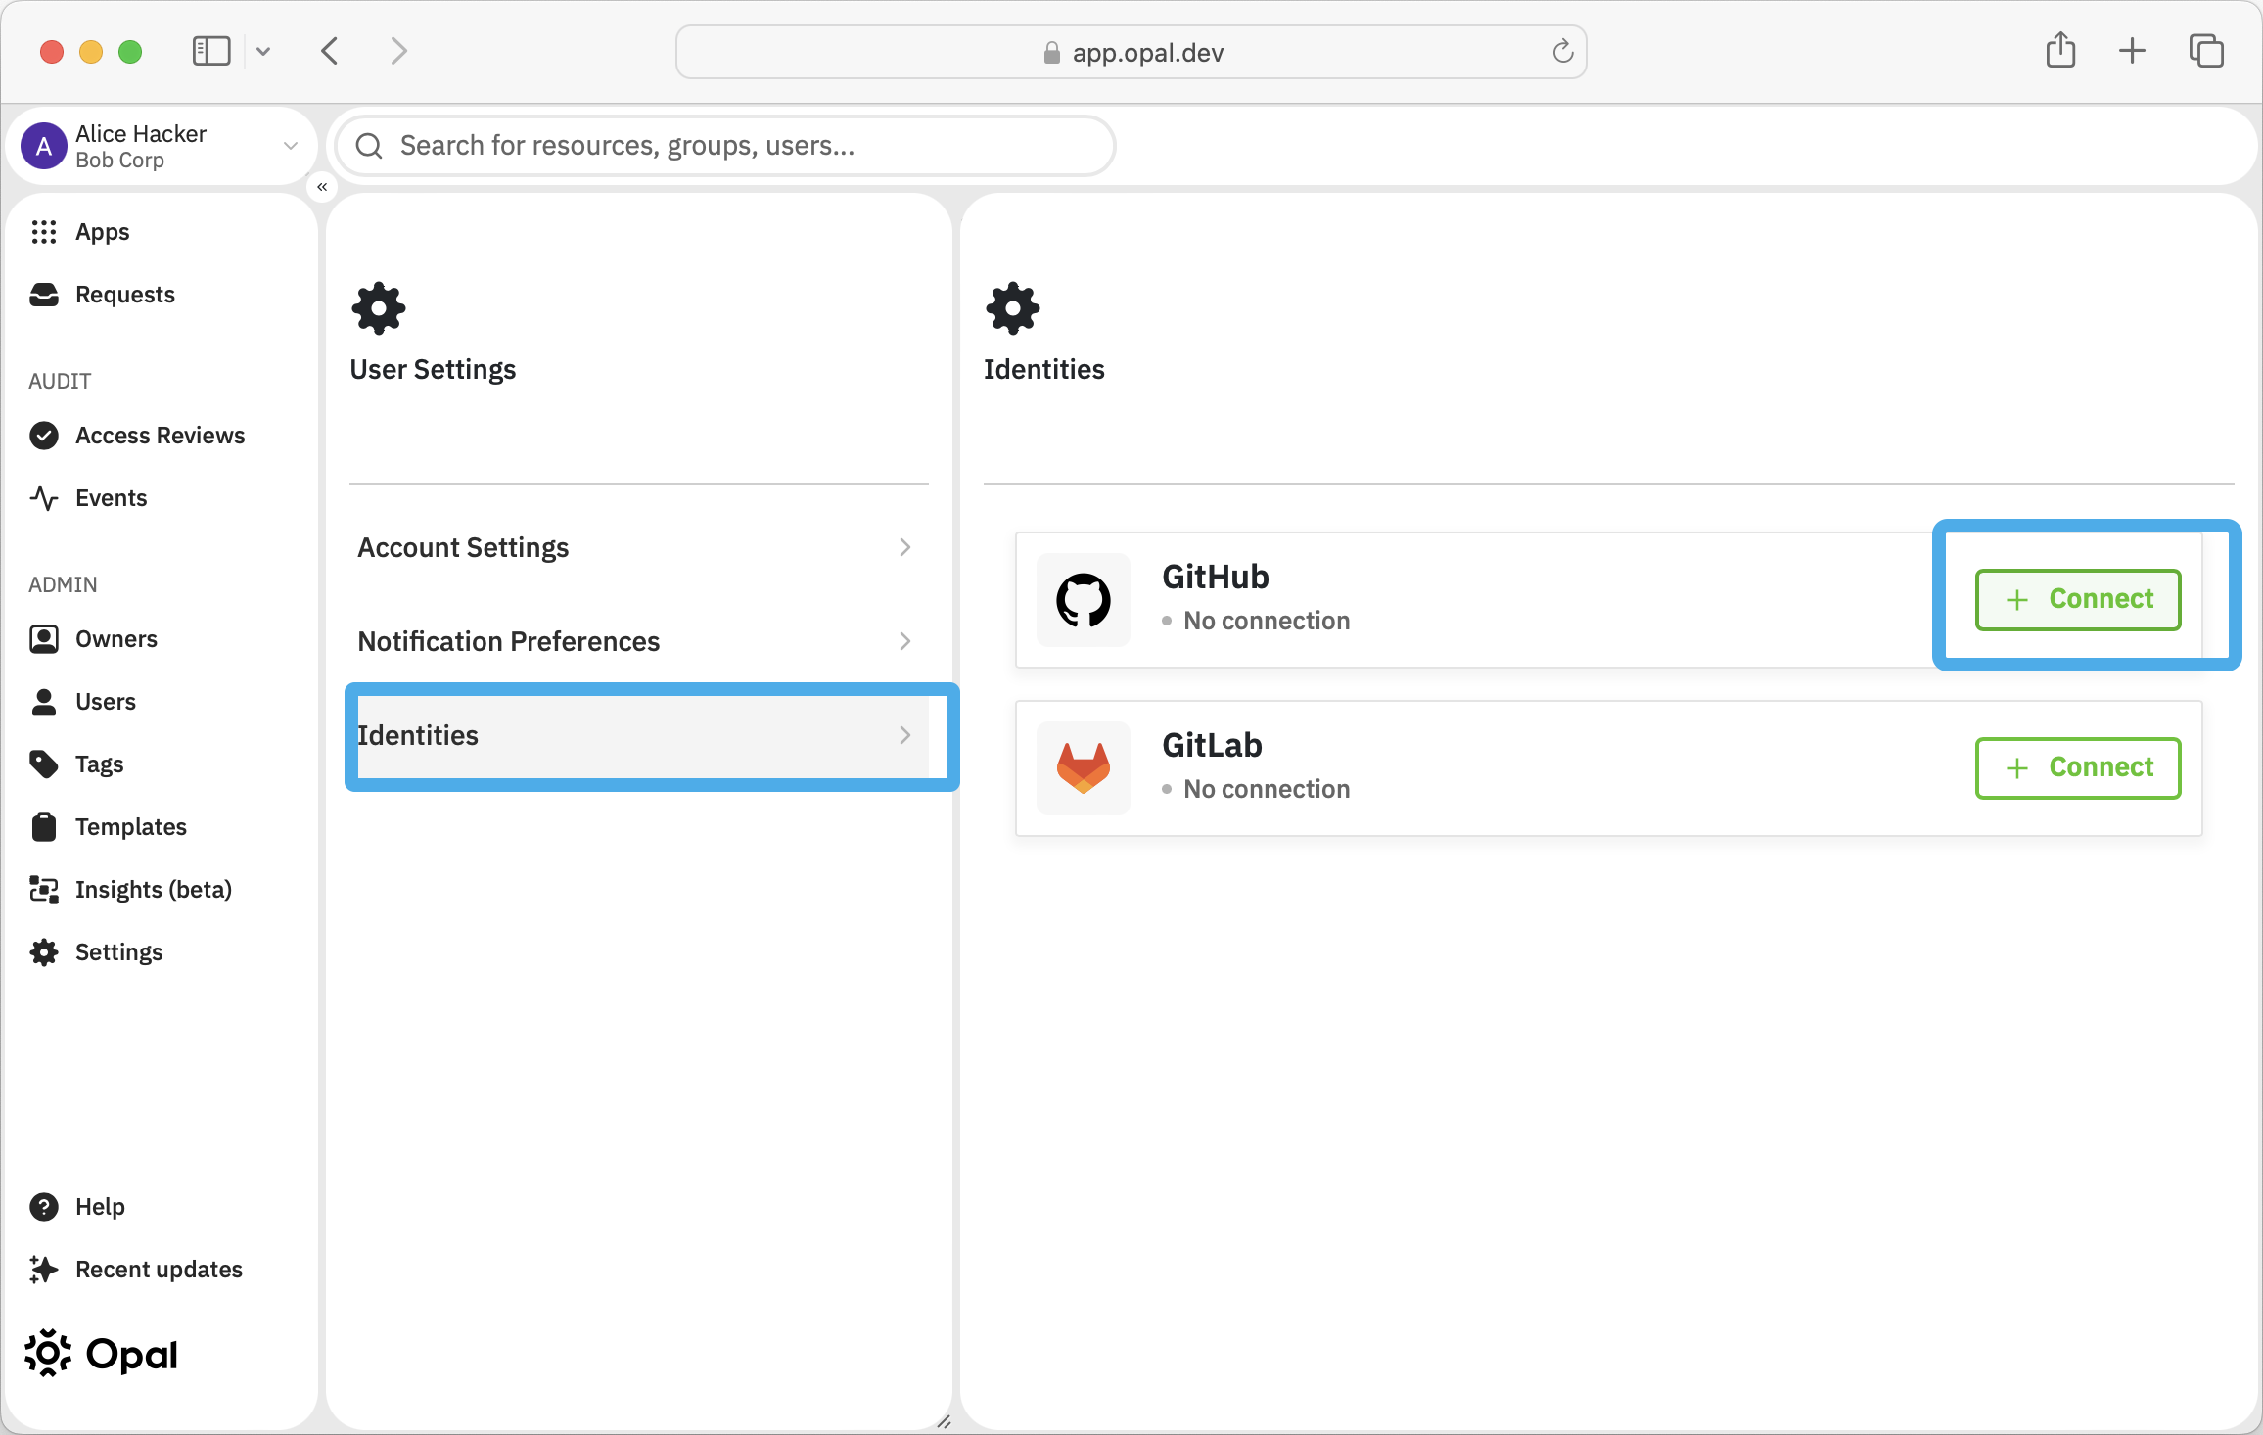Expand Notification Preferences chevron
Image resolution: width=2263 pixels, height=1435 pixels.
click(x=905, y=641)
